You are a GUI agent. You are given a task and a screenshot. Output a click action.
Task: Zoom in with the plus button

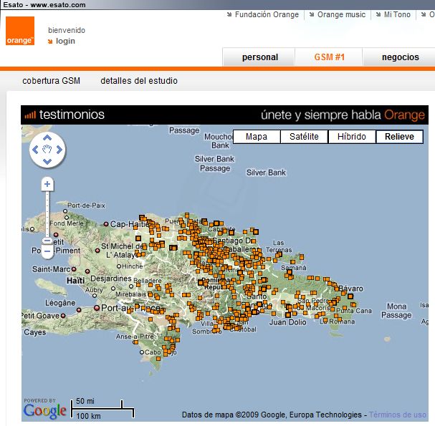pos(47,184)
